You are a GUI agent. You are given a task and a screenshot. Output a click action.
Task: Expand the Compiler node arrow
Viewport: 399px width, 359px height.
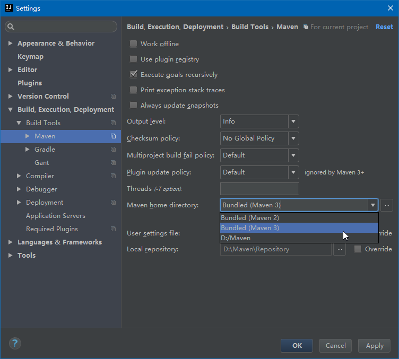point(19,176)
